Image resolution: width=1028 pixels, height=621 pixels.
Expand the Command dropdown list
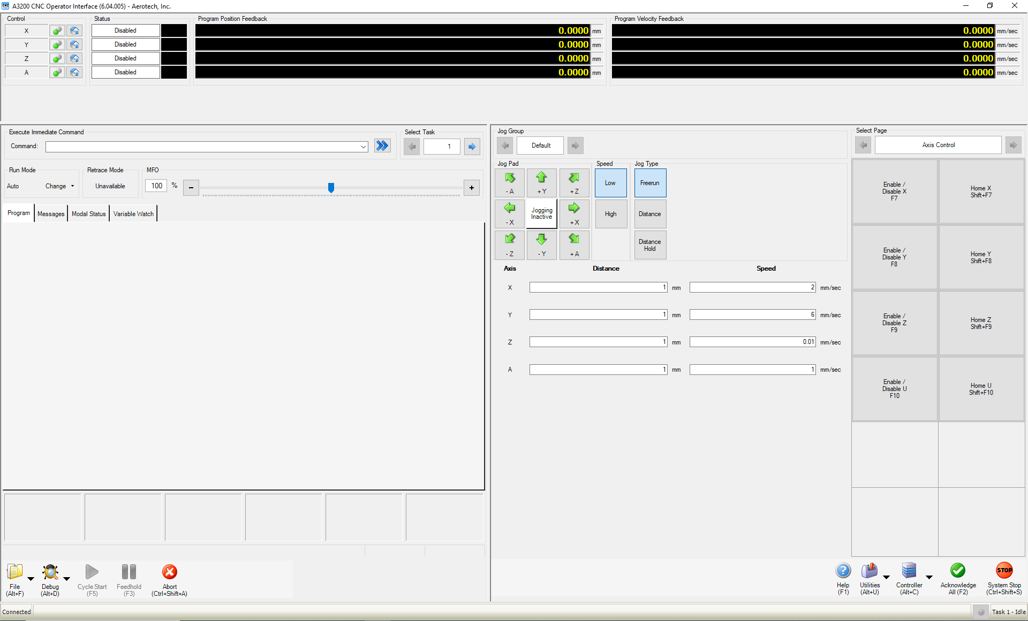click(363, 147)
